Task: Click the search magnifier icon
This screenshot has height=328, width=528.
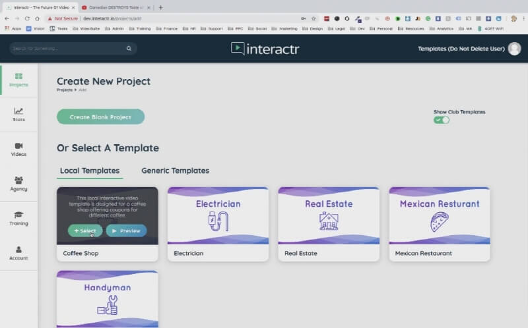Action: [x=129, y=48]
